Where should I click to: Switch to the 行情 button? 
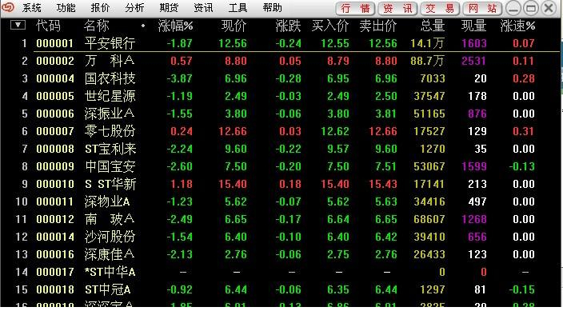pyautogui.click(x=355, y=8)
